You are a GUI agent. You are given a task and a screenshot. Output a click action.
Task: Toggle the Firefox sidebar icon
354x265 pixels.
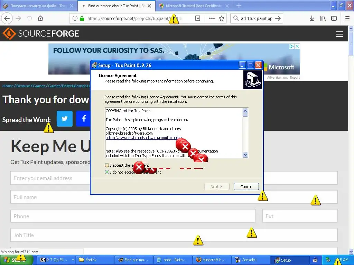pyautogui.click(x=334, y=18)
